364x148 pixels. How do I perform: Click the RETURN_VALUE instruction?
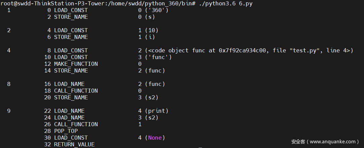pyautogui.click(x=74, y=144)
